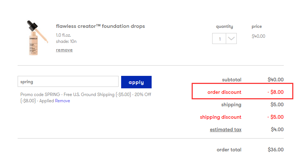Click the -$5.00 shipping discount amount
Image resolution: width=297 pixels, height=162 pixels.
point(275,117)
